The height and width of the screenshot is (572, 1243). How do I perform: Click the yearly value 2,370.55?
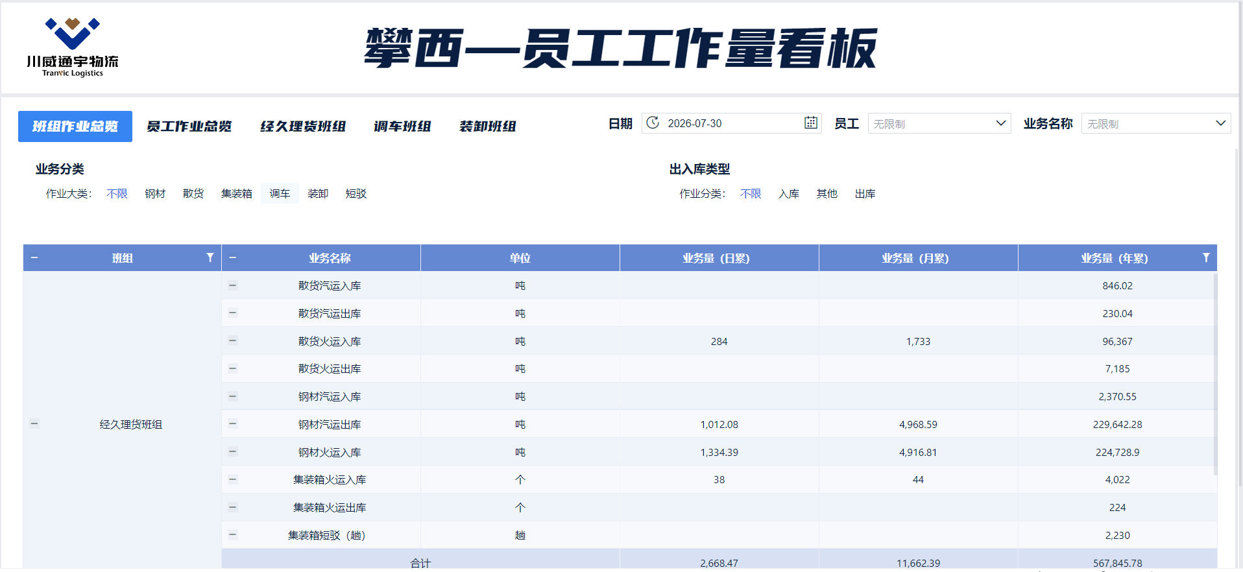point(1117,396)
